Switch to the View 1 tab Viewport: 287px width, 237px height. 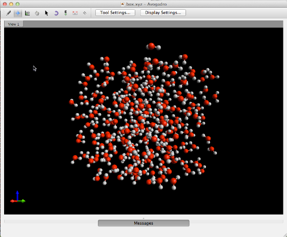pos(14,24)
